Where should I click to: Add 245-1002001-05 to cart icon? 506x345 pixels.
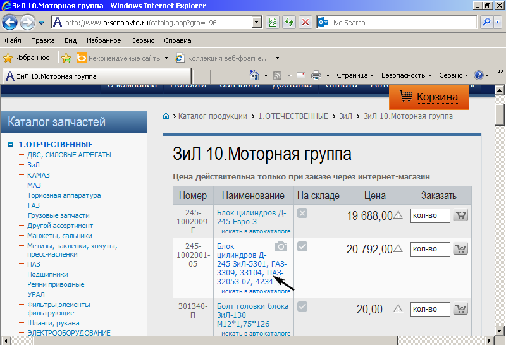pos(461,249)
